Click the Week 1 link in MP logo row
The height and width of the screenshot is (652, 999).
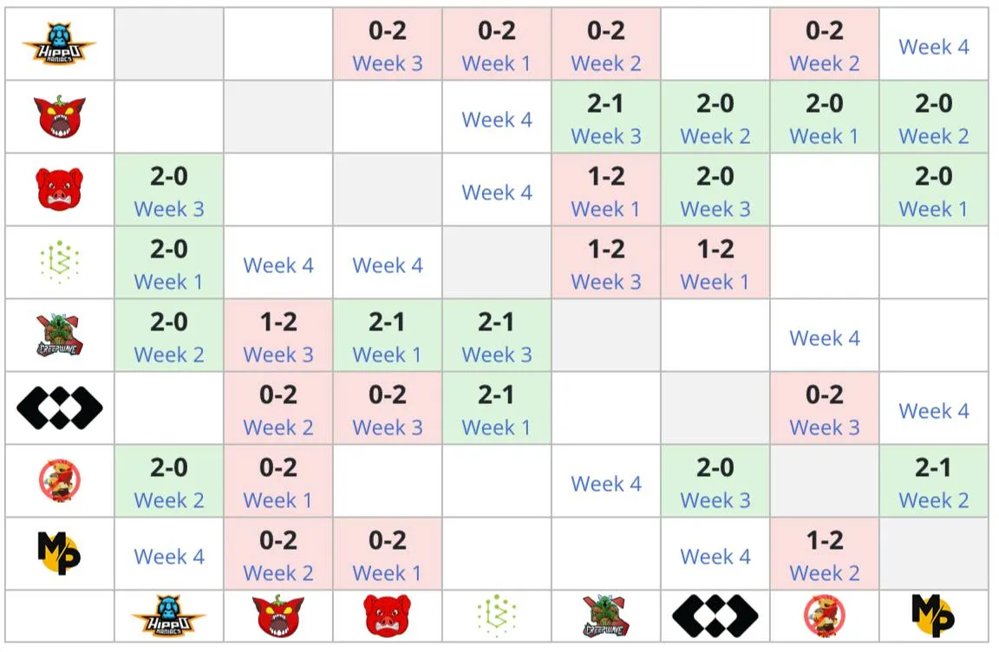[x=387, y=573]
